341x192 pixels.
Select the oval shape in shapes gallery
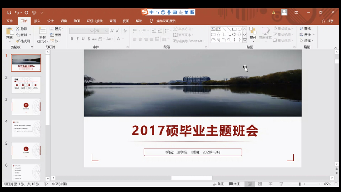tap(240, 29)
